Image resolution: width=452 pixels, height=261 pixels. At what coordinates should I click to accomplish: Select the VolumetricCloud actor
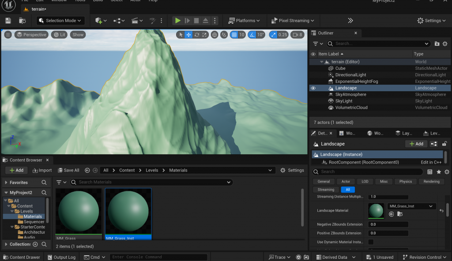pyautogui.click(x=351, y=108)
